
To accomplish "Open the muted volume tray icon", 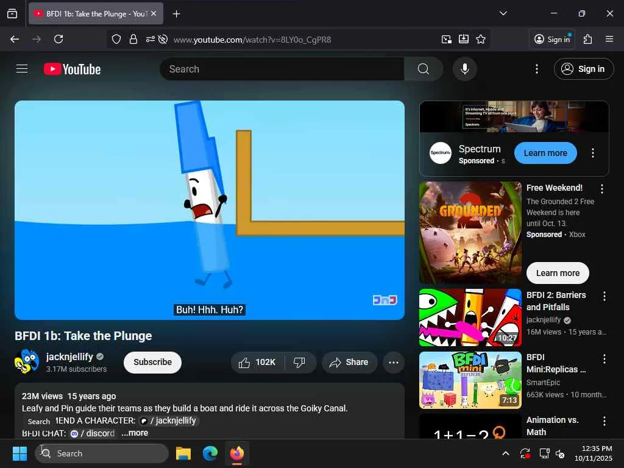I will [x=560, y=453].
